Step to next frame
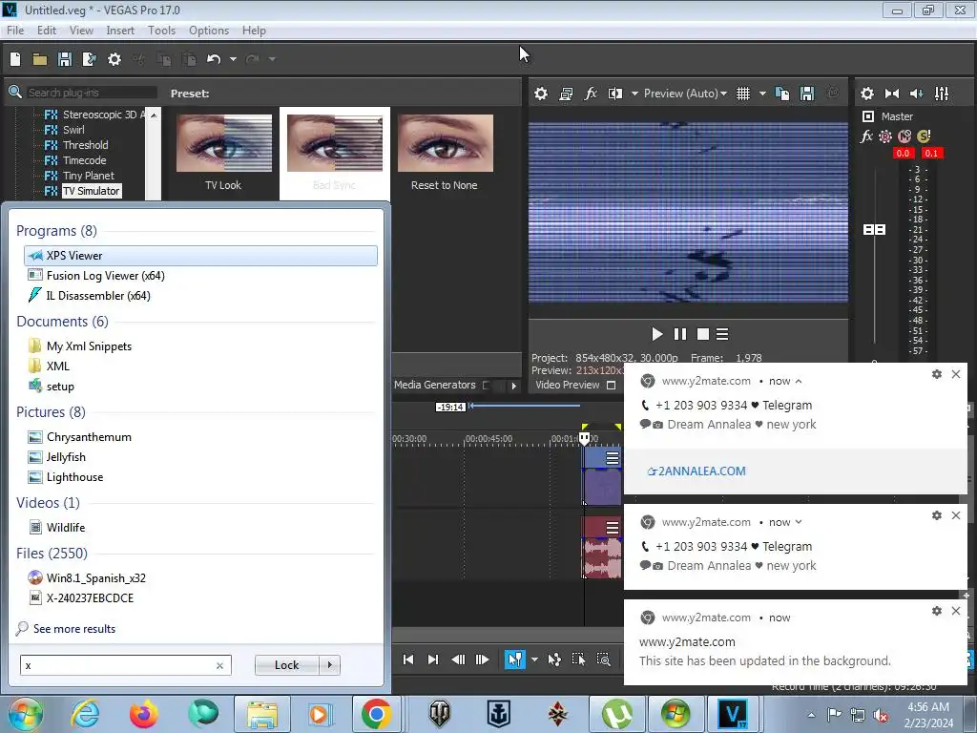Image resolution: width=977 pixels, height=733 pixels. tap(482, 660)
